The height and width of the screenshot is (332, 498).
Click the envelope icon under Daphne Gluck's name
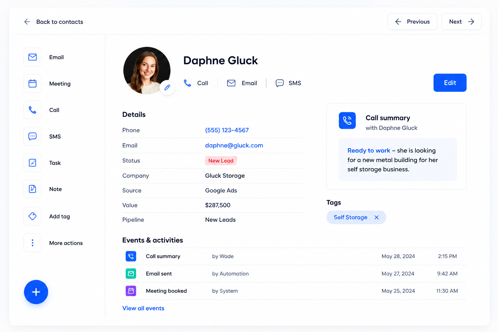231,83
